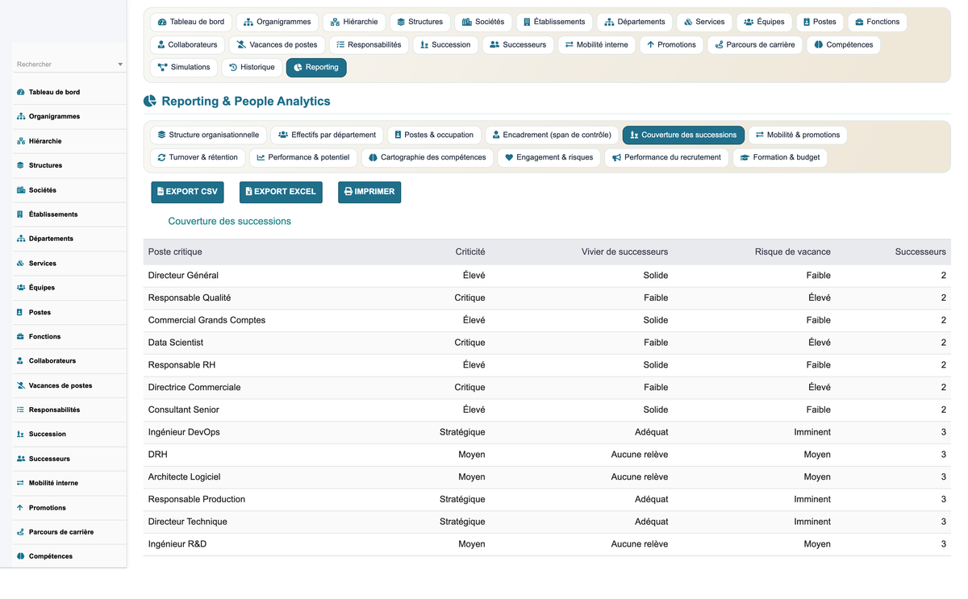Open the Historique top tab
The height and width of the screenshot is (599, 968).
click(252, 68)
